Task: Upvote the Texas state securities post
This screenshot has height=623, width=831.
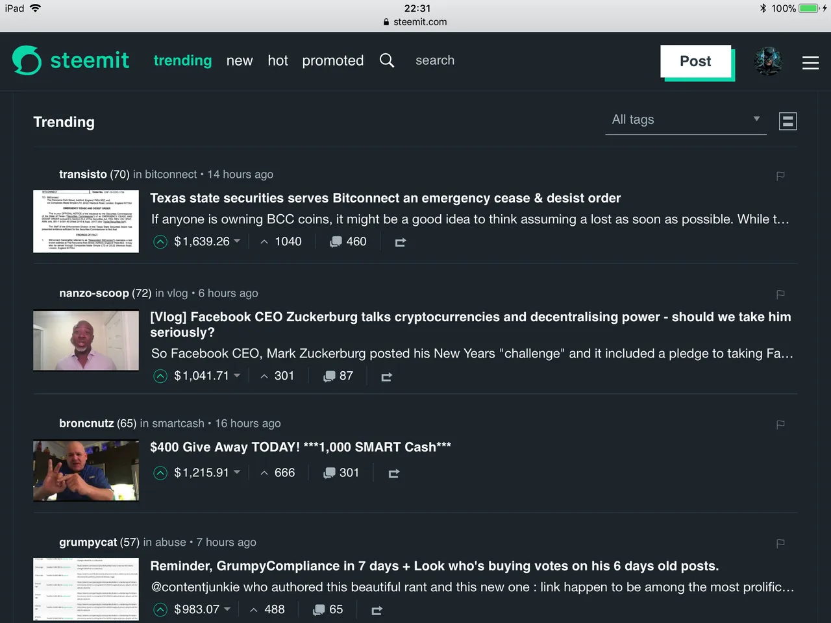Action: pyautogui.click(x=160, y=242)
